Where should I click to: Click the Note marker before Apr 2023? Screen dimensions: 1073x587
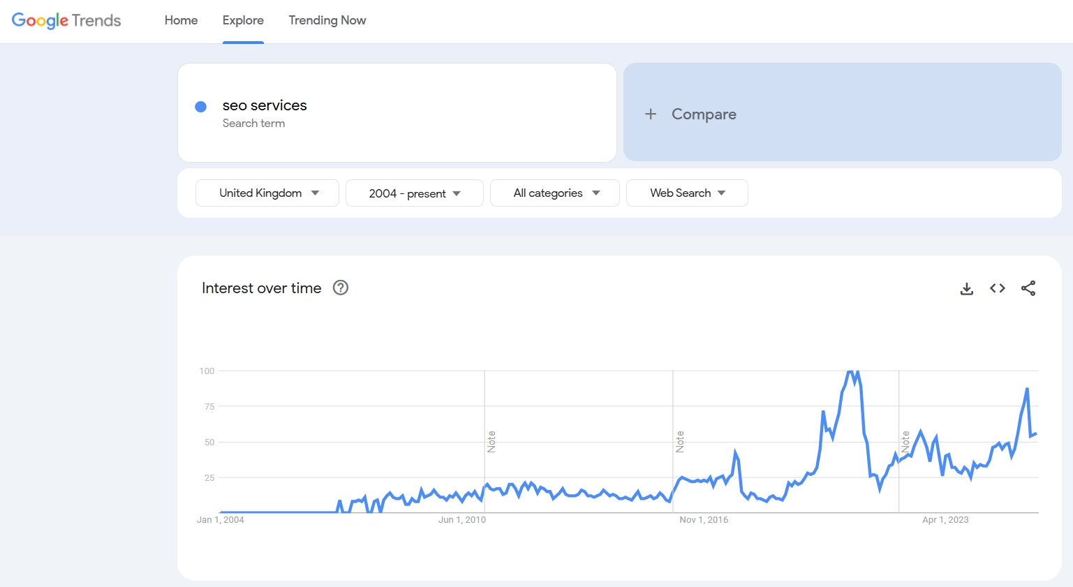tap(905, 442)
